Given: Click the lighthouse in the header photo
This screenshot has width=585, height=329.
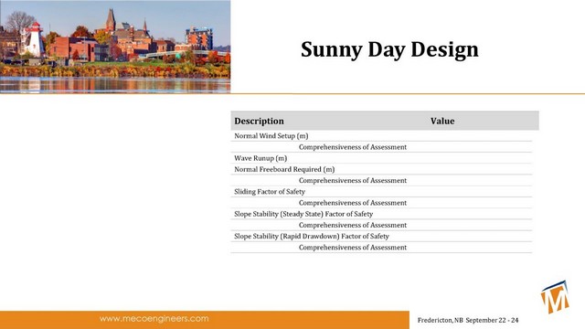Looking at the screenshot, I should click(34, 39).
